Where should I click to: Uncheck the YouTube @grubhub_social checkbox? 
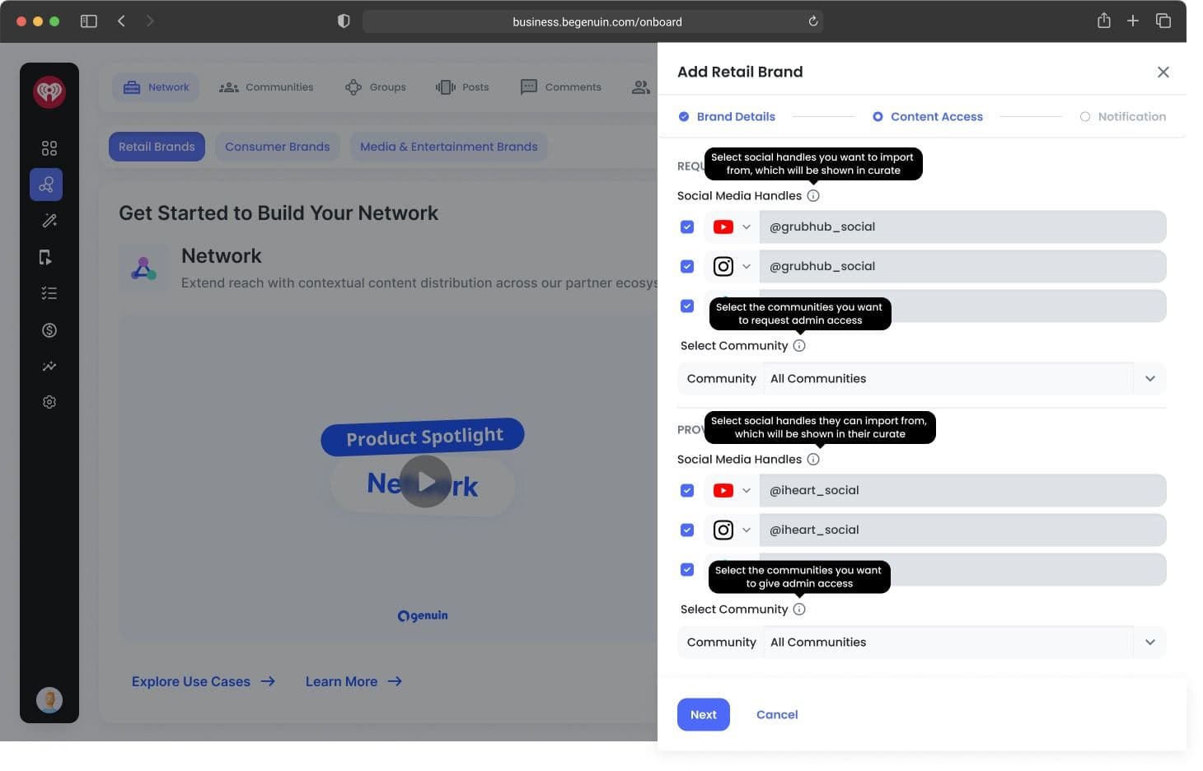tap(687, 227)
